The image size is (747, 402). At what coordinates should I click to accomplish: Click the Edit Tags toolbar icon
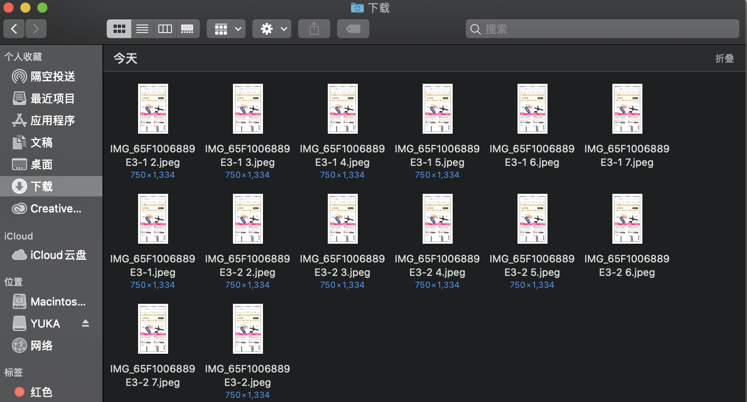(x=353, y=29)
